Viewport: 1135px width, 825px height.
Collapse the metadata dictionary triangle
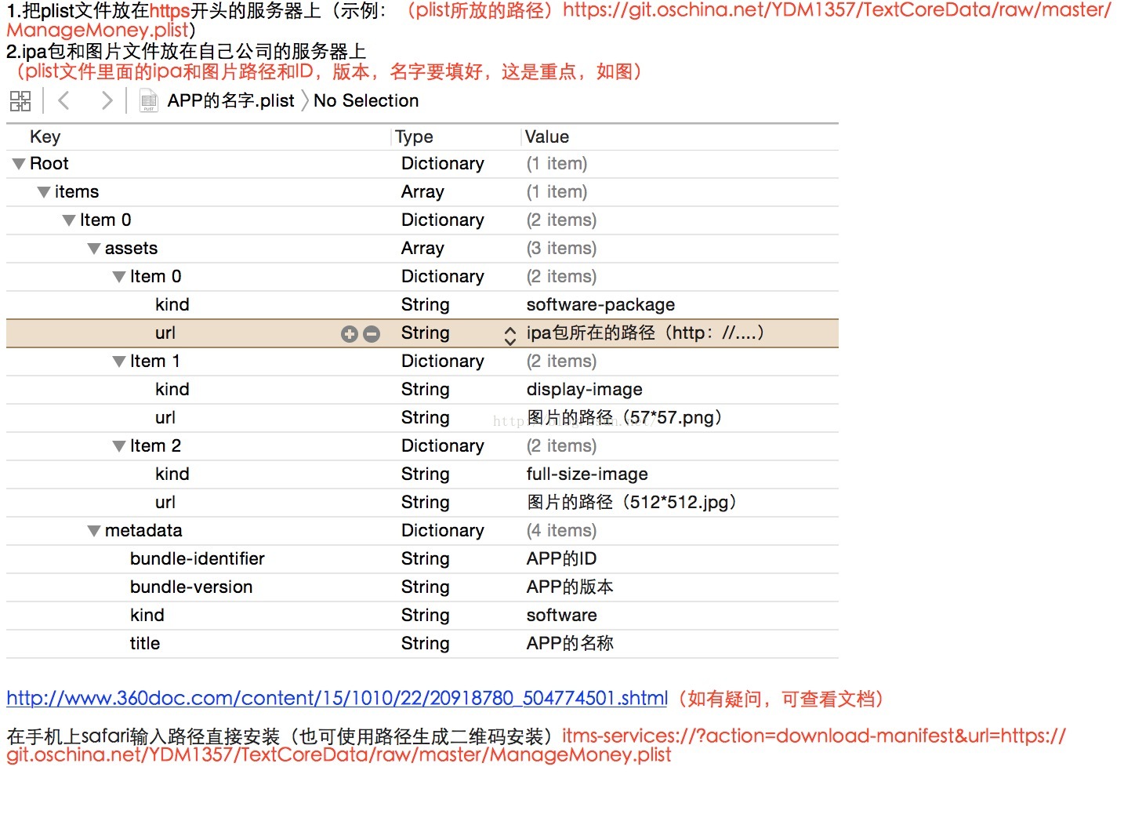(x=94, y=532)
